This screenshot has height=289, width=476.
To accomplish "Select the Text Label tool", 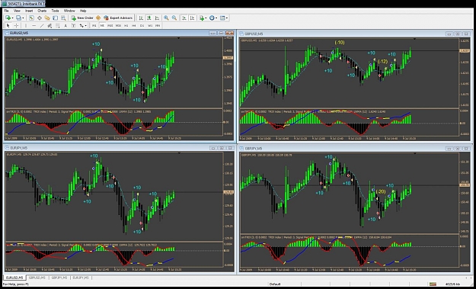I will [73, 26].
